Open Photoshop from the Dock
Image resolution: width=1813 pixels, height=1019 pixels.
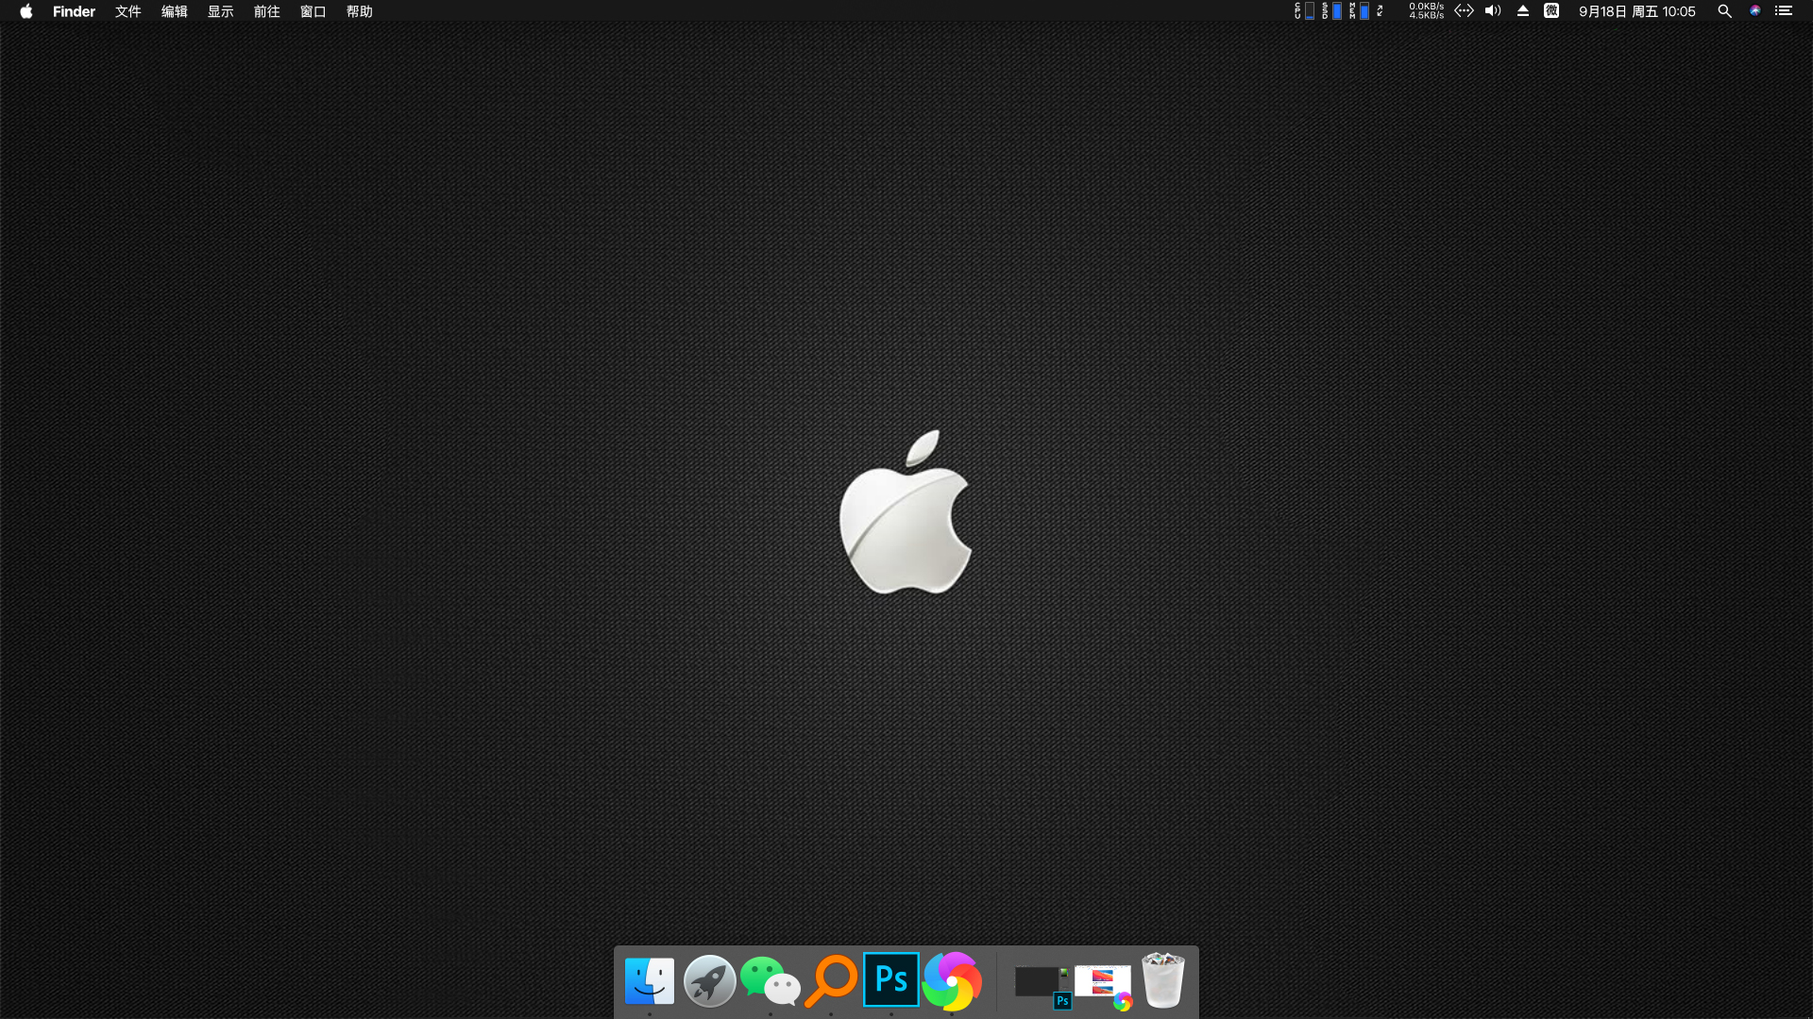coord(890,980)
